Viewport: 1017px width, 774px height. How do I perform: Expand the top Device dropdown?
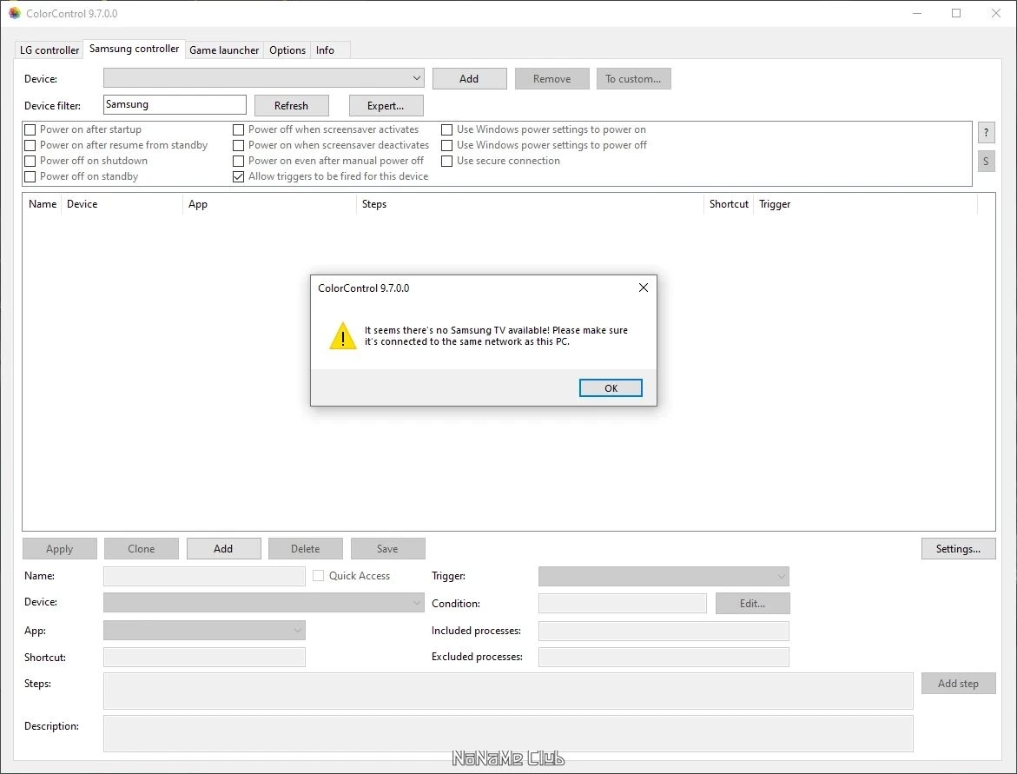coord(263,78)
